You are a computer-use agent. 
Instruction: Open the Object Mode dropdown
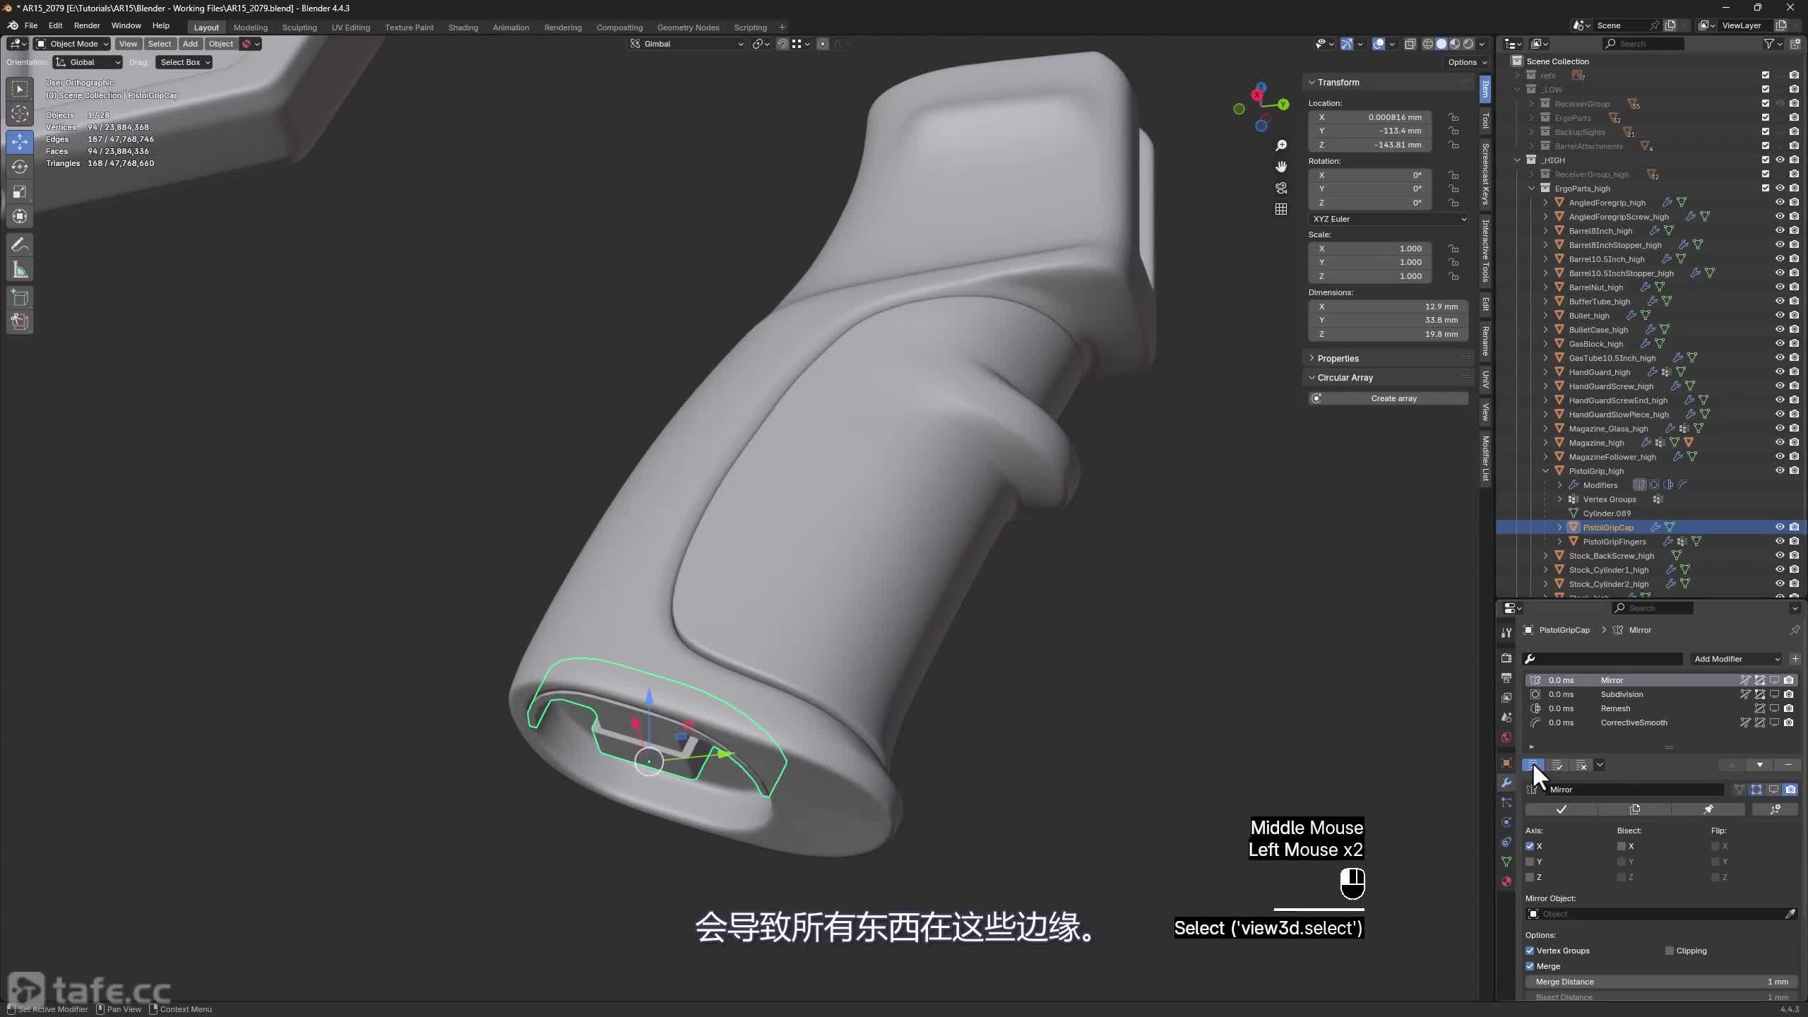[72, 44]
